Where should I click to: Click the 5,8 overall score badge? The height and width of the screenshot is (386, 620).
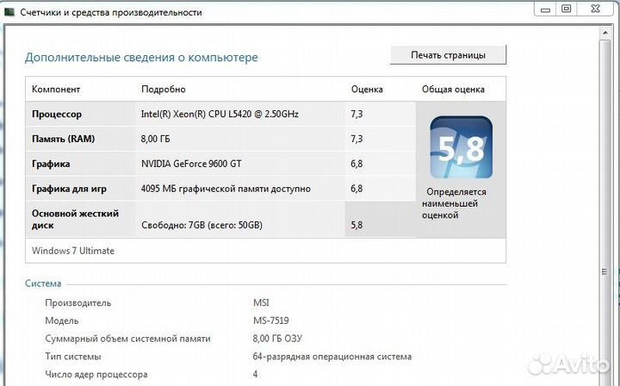point(461,147)
